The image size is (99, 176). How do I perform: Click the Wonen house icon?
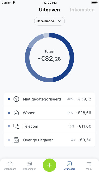[x=16, y=113]
